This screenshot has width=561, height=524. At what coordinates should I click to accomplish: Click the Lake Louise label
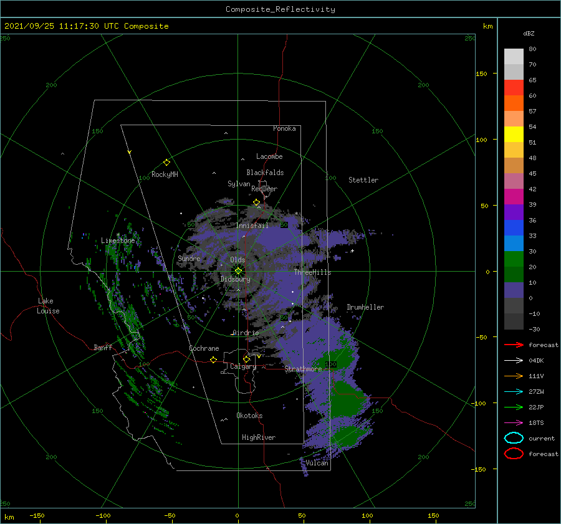point(48,306)
